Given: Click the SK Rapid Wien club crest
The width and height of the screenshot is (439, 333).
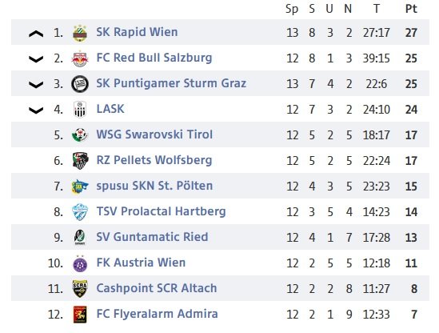Looking at the screenshot, I should point(80,33).
